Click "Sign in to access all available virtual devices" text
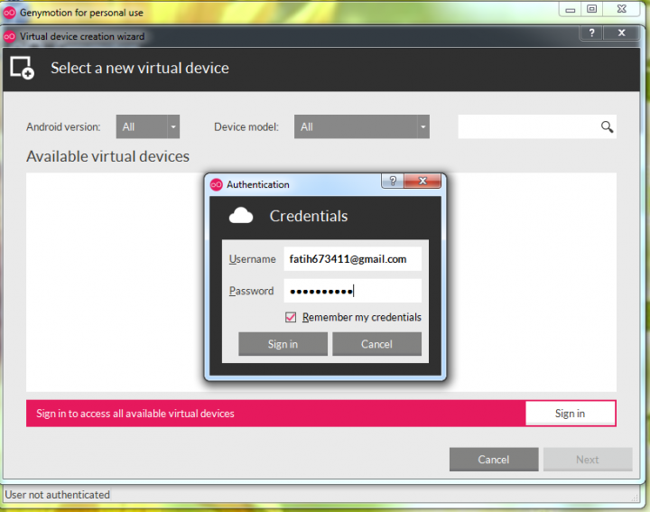Viewport: 650px width, 512px height. (135, 414)
